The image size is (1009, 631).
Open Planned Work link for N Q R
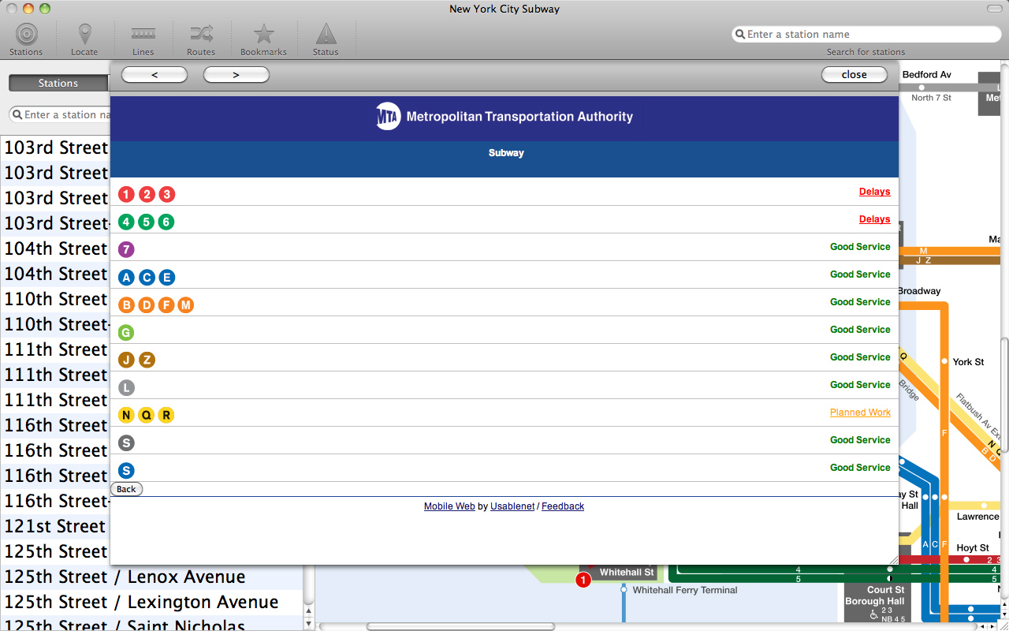pyautogui.click(x=860, y=413)
